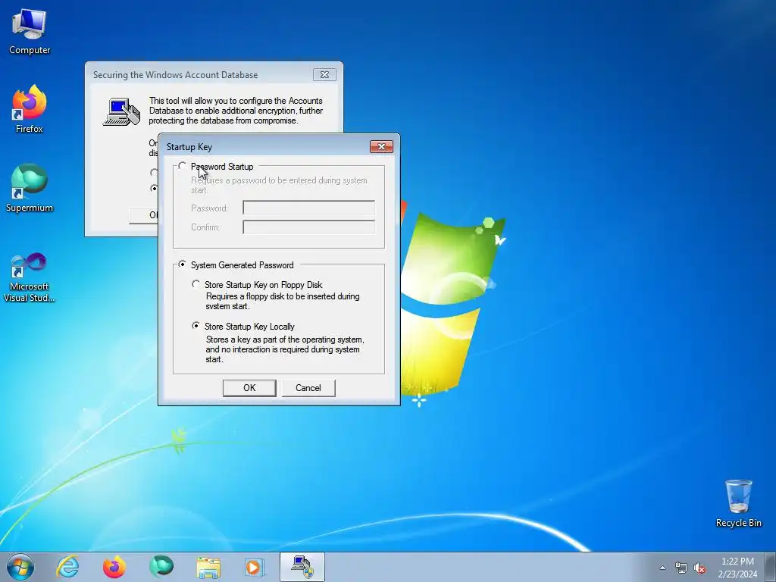Open the network tray icon

(x=681, y=568)
